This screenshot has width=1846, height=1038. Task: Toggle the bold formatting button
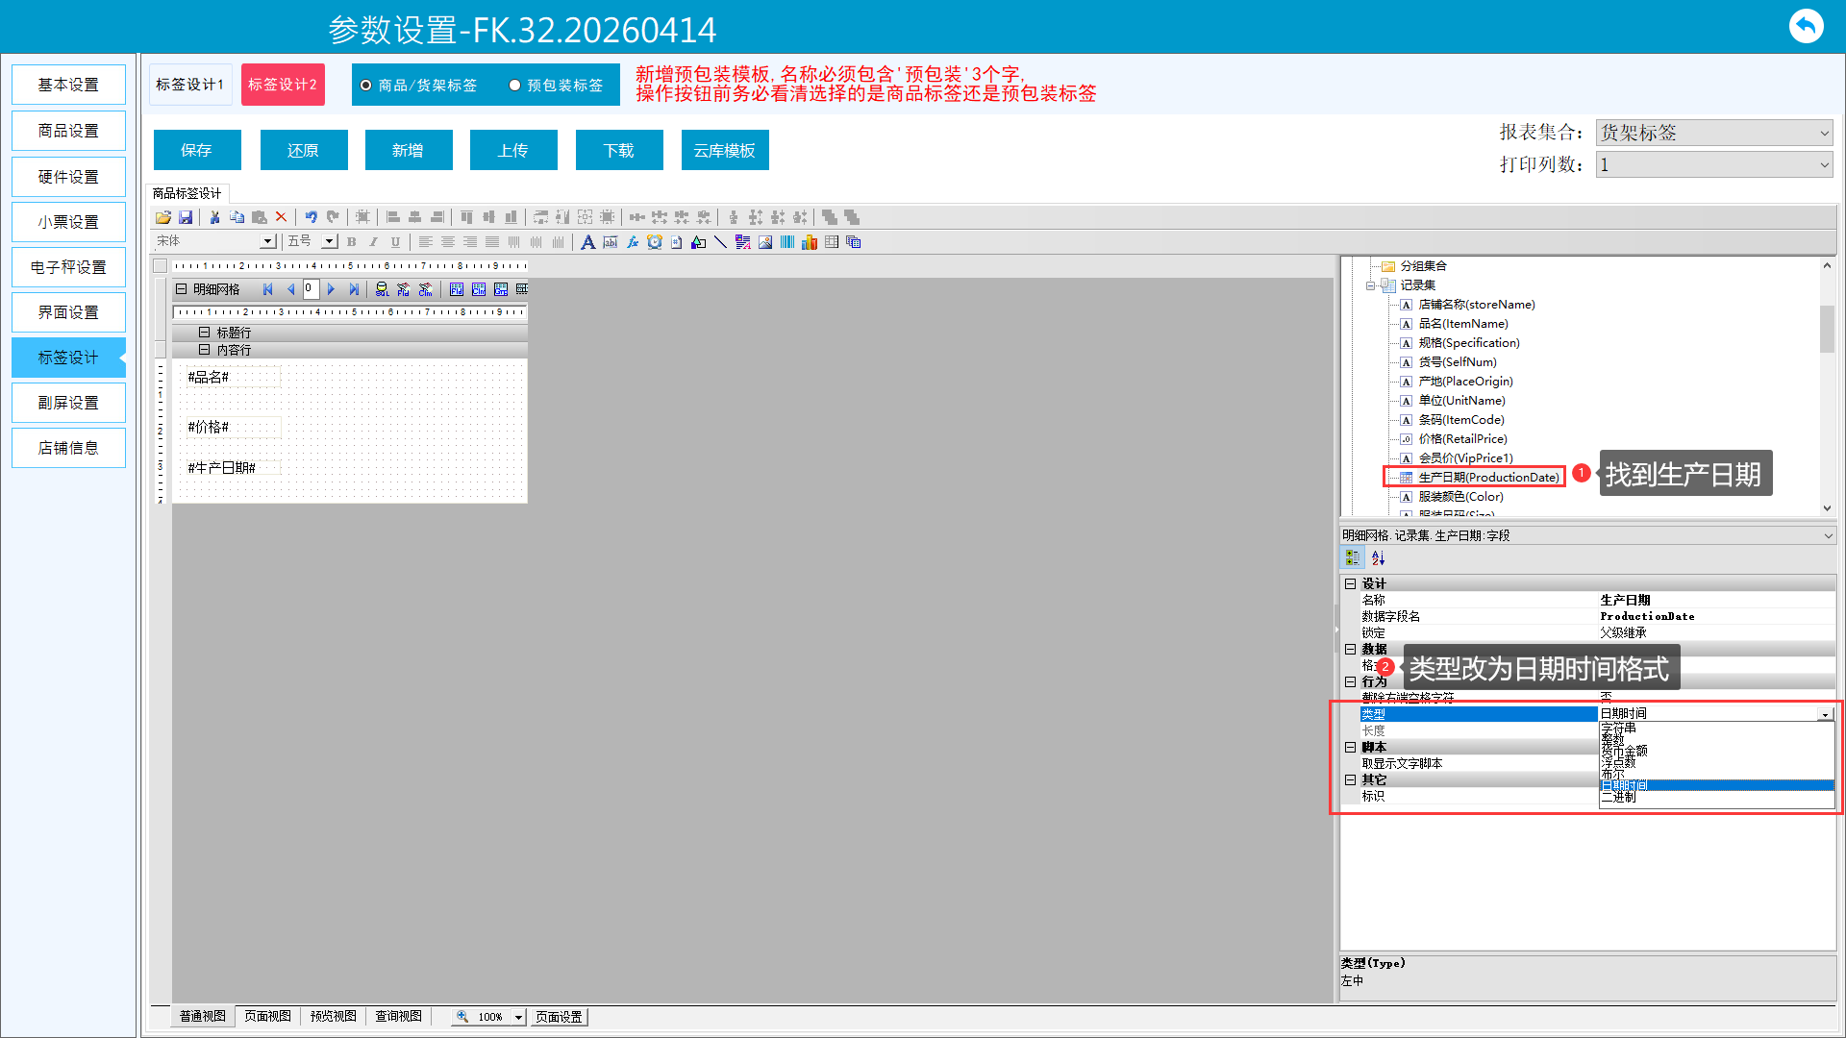click(x=352, y=242)
